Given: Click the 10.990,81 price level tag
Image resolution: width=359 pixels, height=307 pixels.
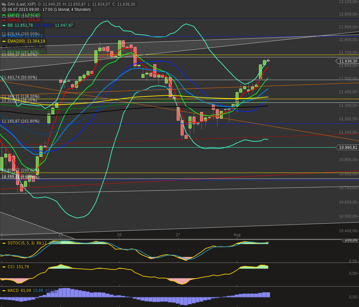Looking at the screenshot, I should pos(347,148).
